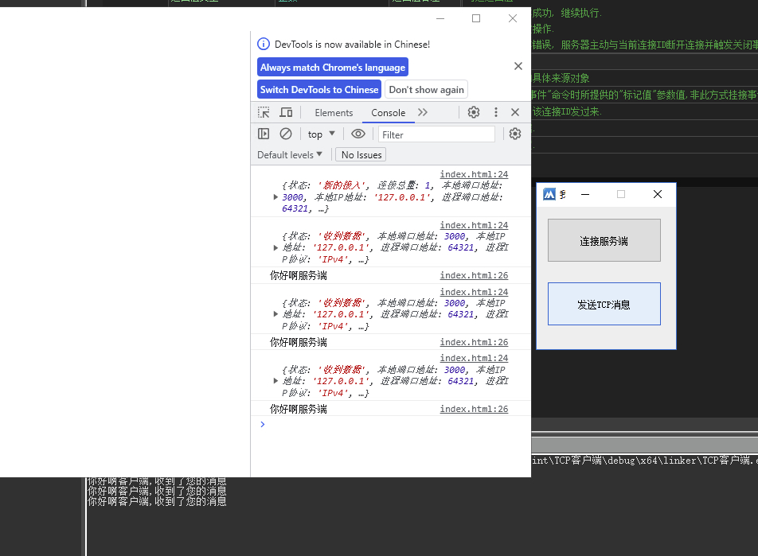Screen dimensions: 758x556
Task: Open the DevTools three-dot customize menu
Action: tap(495, 113)
